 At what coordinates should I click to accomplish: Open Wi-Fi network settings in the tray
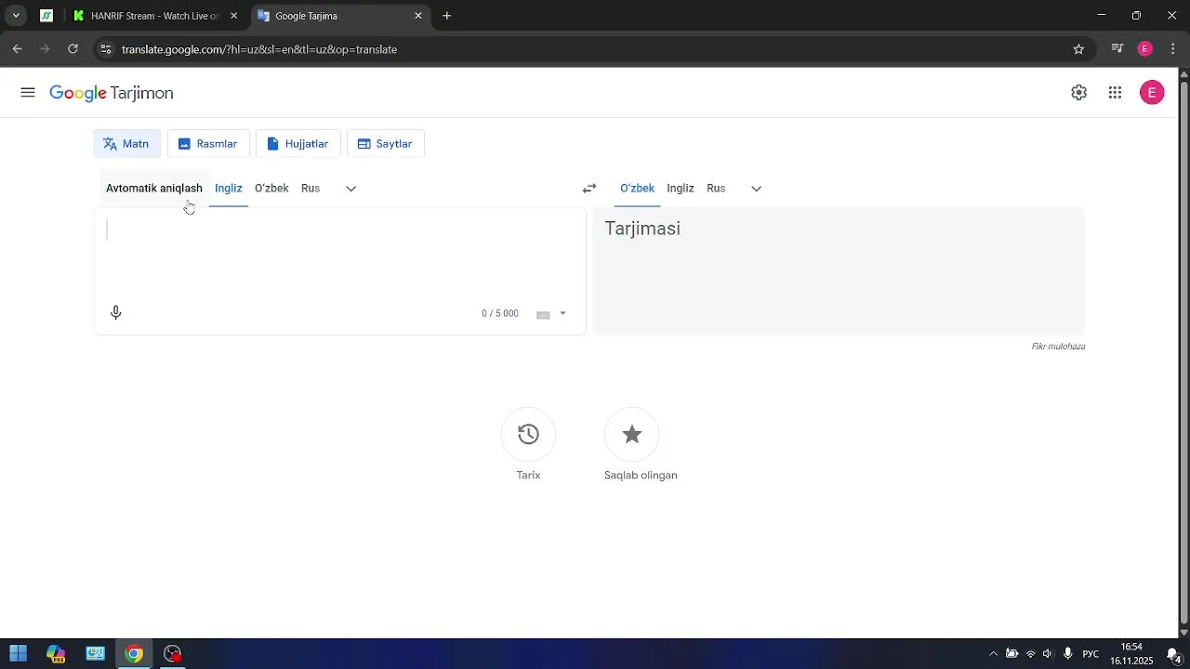(1030, 654)
